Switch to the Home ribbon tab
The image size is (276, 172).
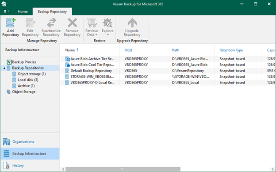pos(23,11)
